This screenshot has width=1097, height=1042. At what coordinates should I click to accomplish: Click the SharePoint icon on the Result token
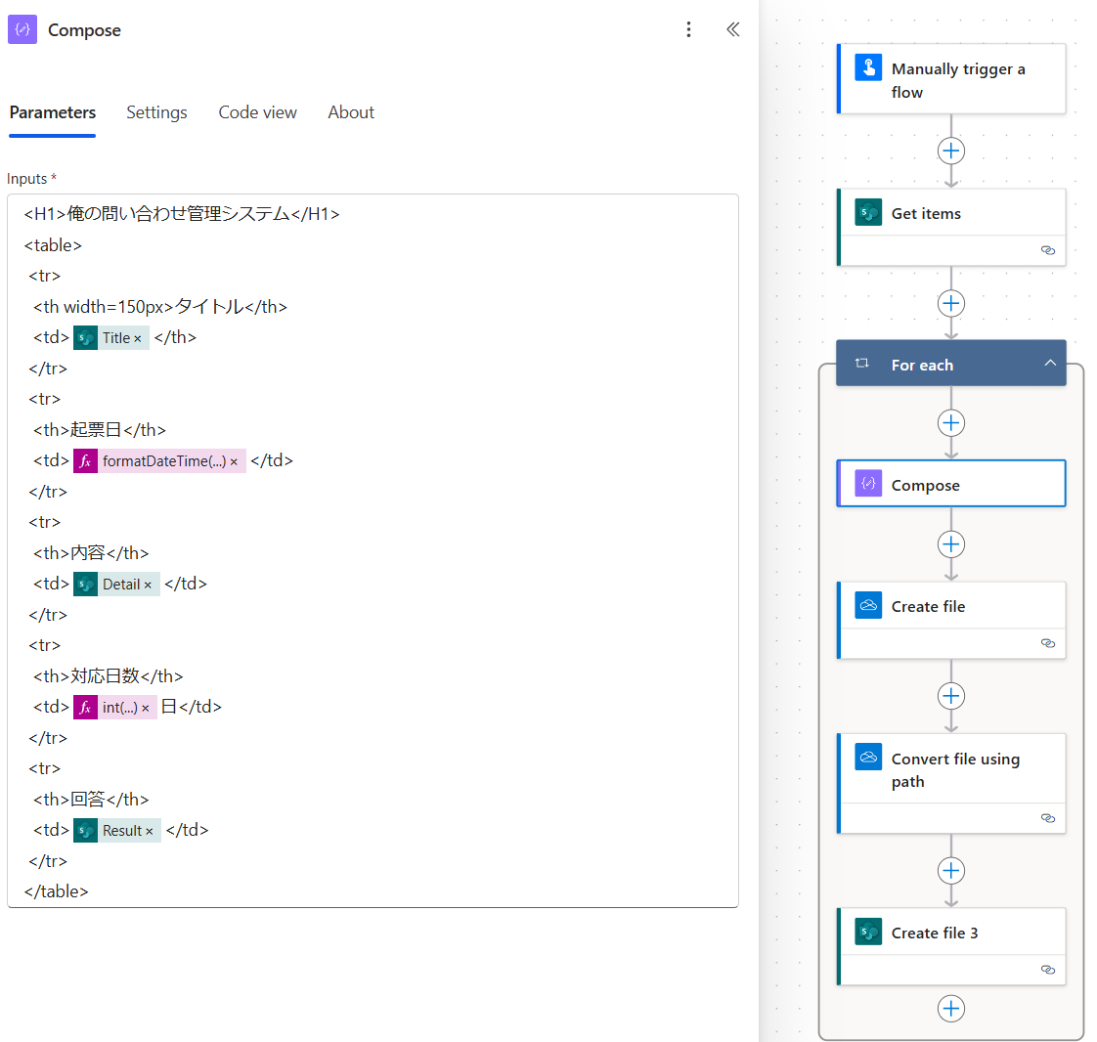pos(85,830)
